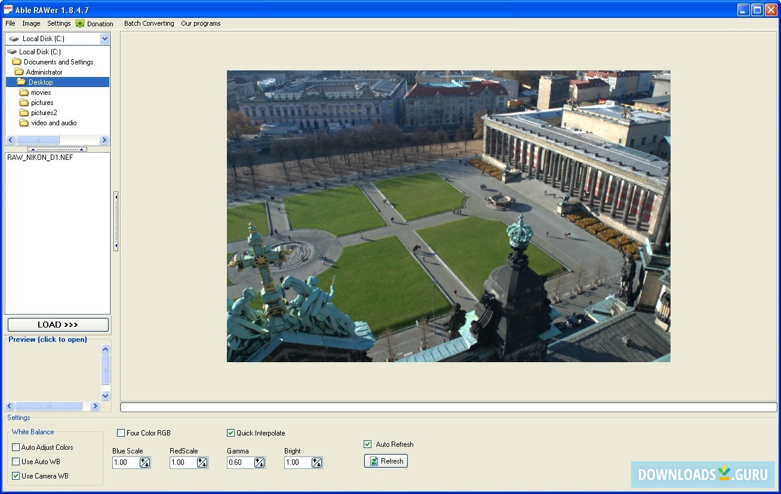Click the video and audio folder icon
The width and height of the screenshot is (781, 494).
pos(24,123)
